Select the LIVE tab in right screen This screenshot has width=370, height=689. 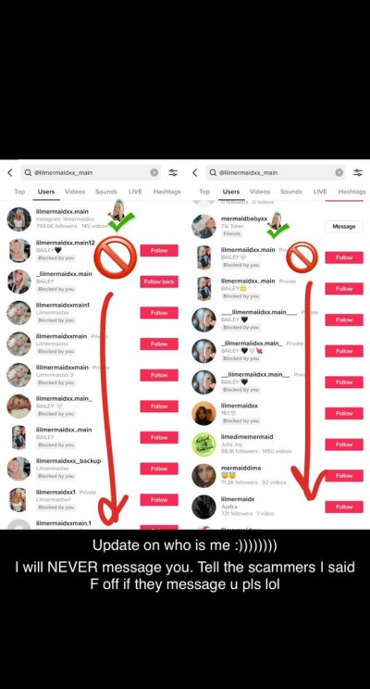coord(320,192)
